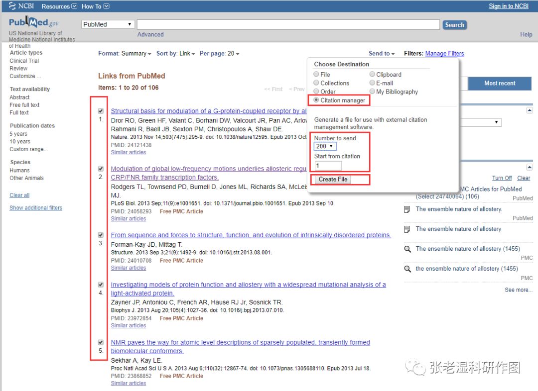Tick the checkbox for article 1
Screen dimensions: 538x391
point(101,111)
